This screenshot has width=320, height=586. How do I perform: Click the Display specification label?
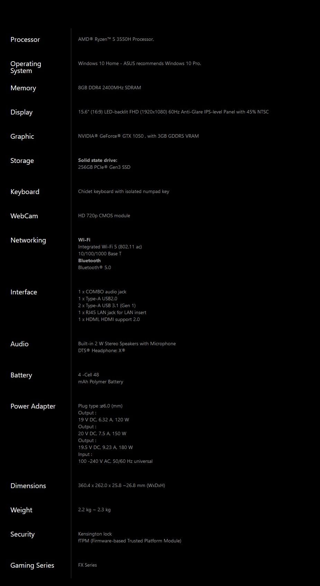[21, 112]
